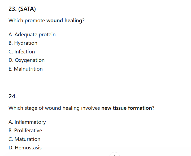Pick answer C. Infection

[22, 52]
